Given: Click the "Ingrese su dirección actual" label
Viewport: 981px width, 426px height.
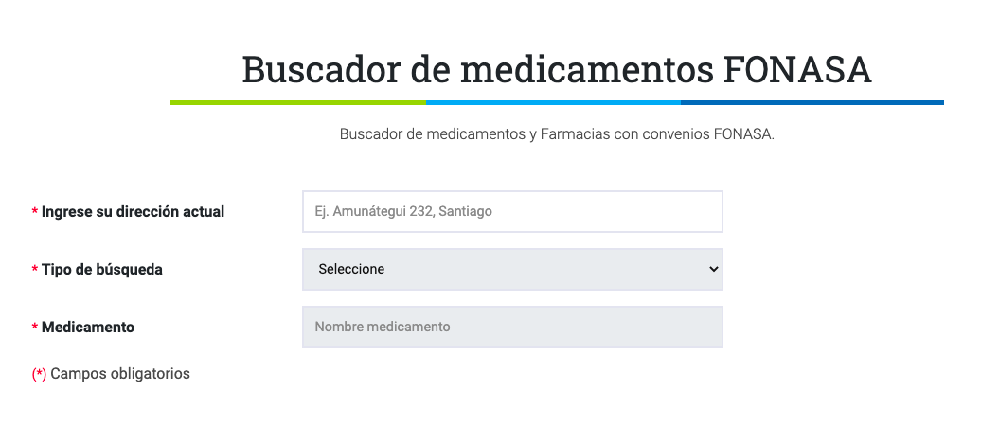Looking at the screenshot, I should pyautogui.click(x=133, y=212).
